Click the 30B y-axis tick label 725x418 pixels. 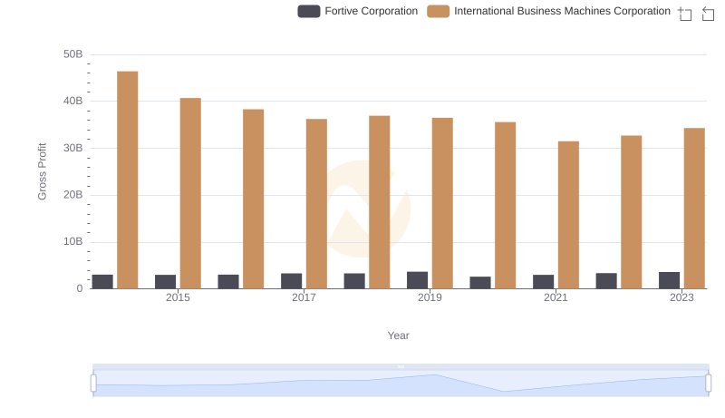[x=73, y=148]
